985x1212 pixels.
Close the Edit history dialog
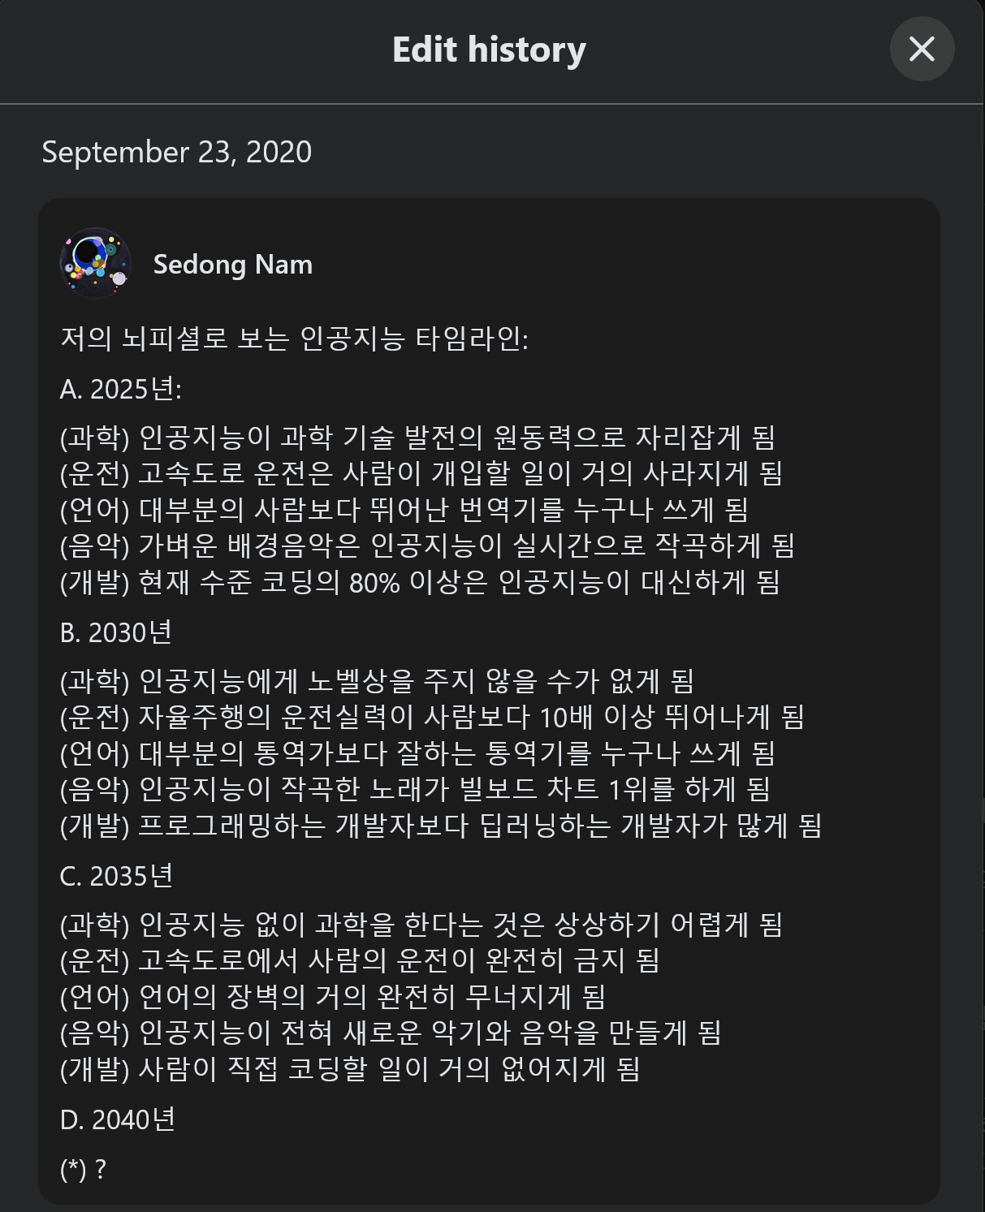click(x=922, y=49)
